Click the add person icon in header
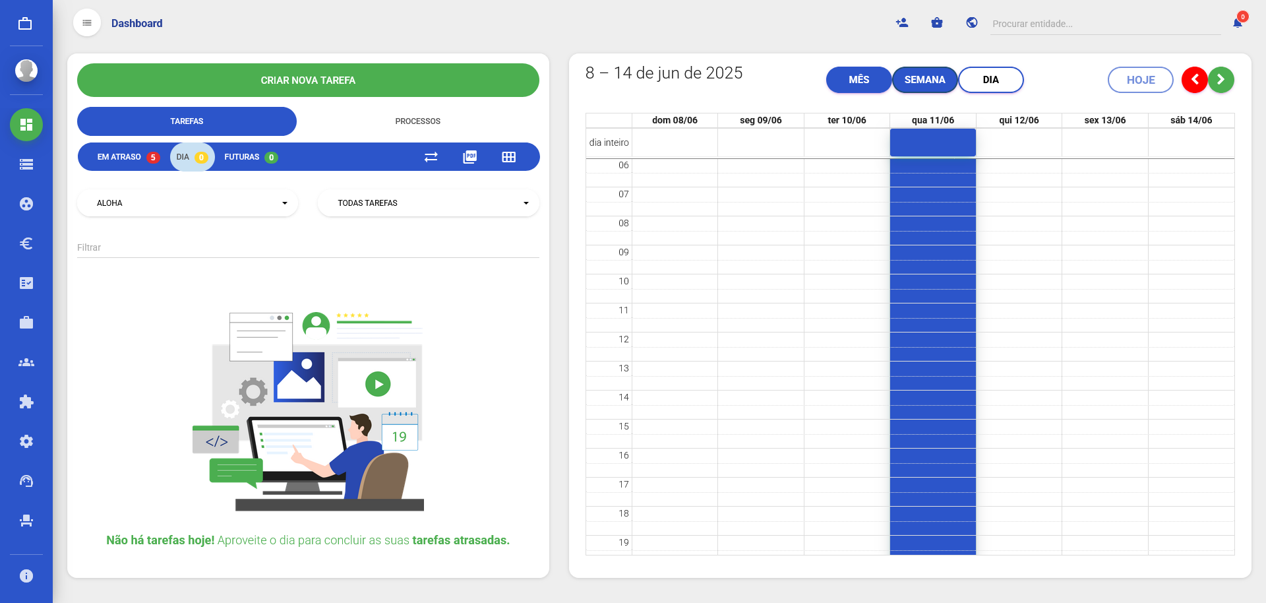 (902, 23)
